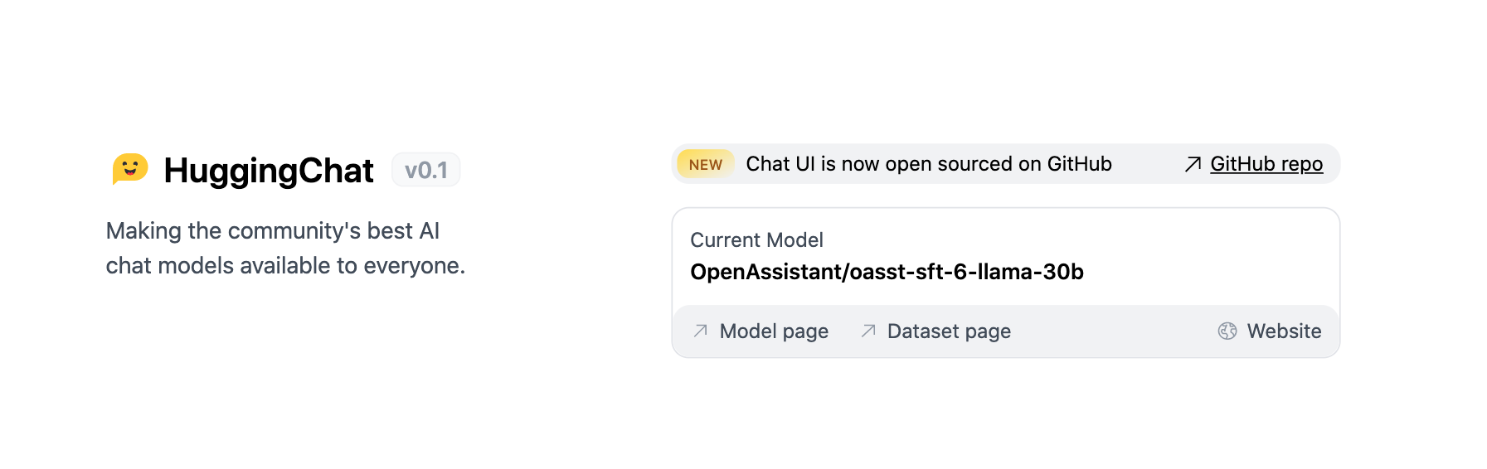Click the HuggingChat smiley logo icon
Image resolution: width=1487 pixels, height=469 pixels.
130,169
